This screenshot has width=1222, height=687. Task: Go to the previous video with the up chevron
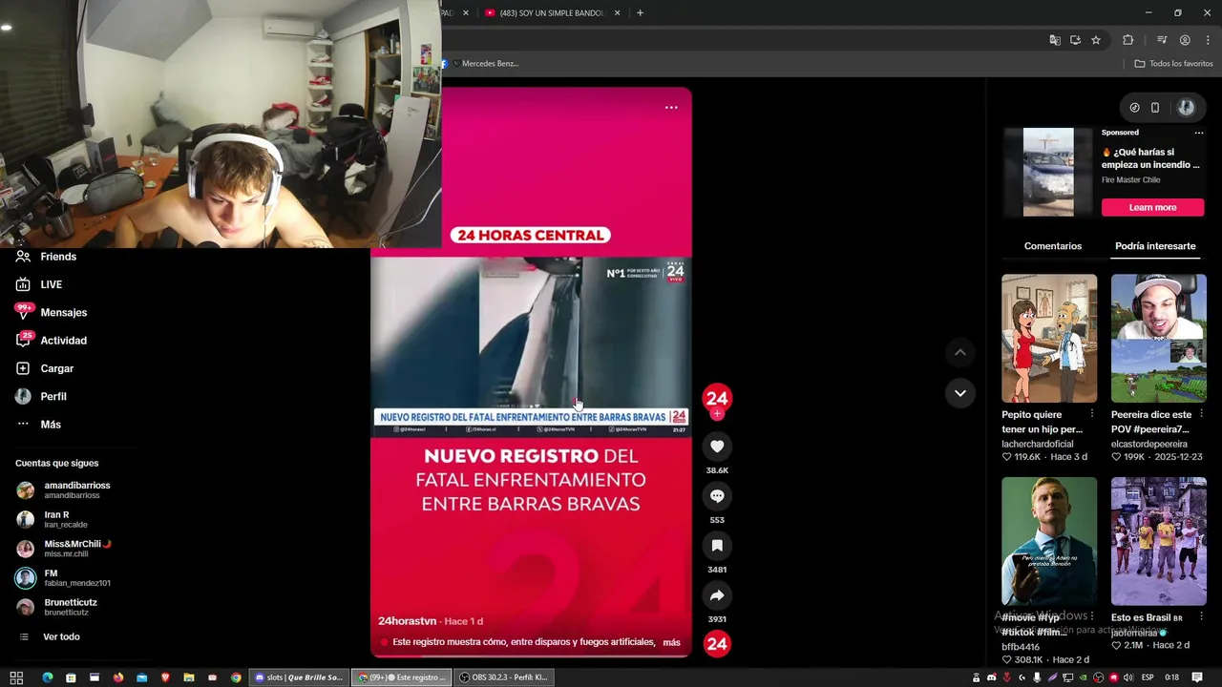pos(959,352)
